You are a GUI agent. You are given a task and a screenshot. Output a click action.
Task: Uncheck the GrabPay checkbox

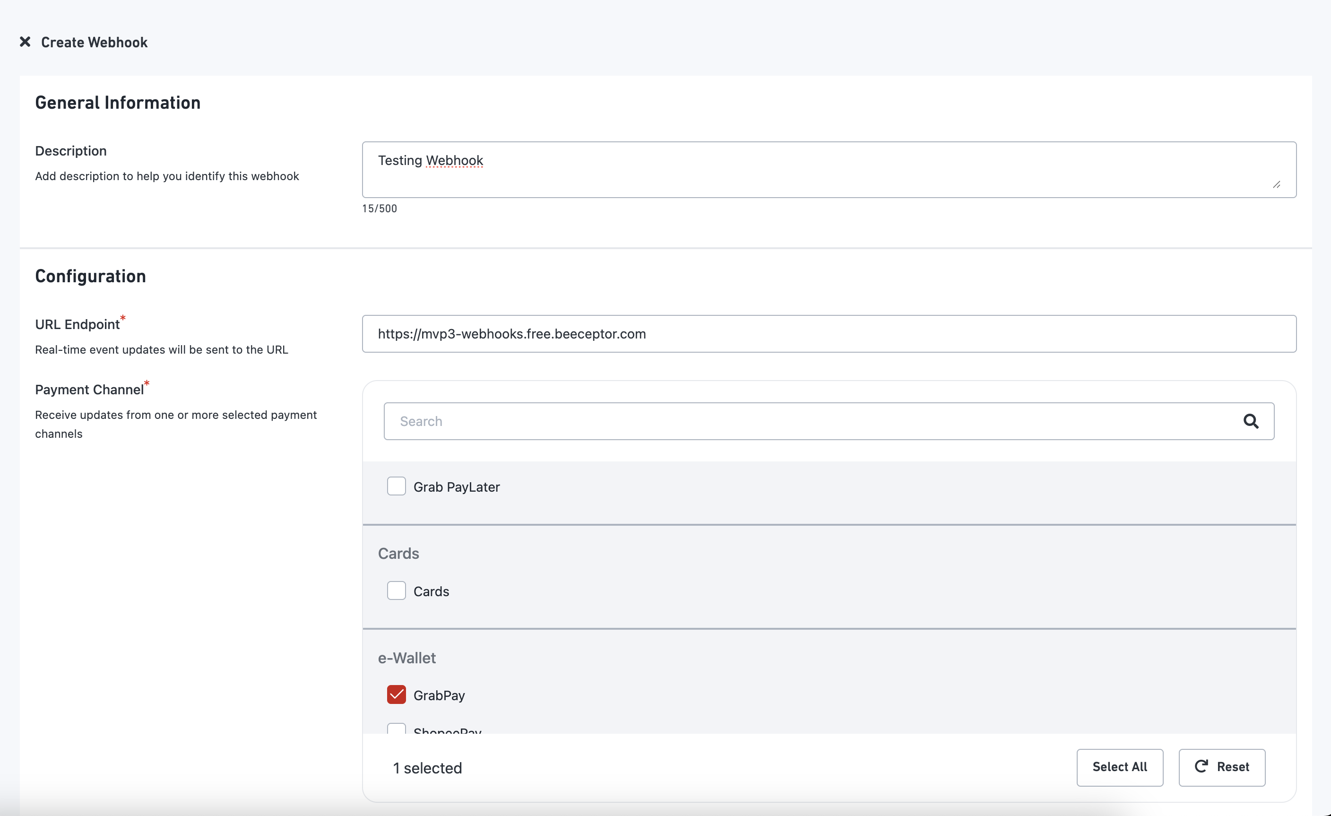click(396, 695)
